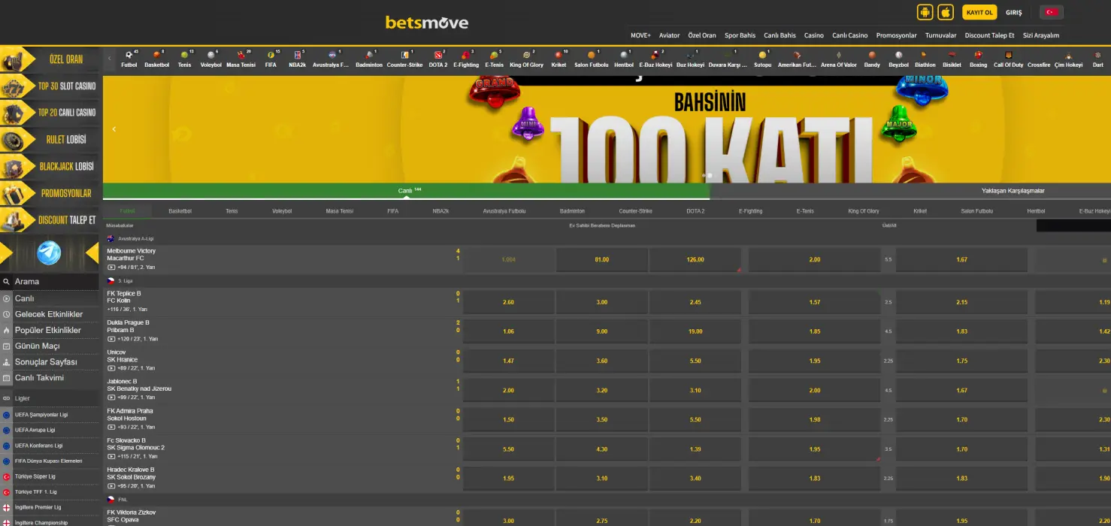This screenshot has width=1111, height=526.
Task: Select the Futbol sport icon
Action: click(129, 56)
